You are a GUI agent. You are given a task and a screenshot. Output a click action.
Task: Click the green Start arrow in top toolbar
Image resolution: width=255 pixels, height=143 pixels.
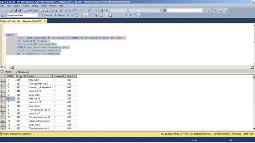107,10
